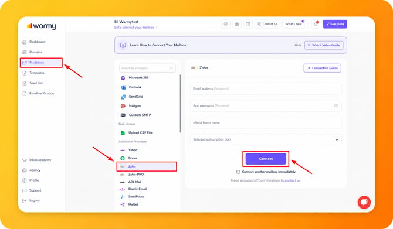Expand the Selected subscription plan dropdown

coord(266,139)
